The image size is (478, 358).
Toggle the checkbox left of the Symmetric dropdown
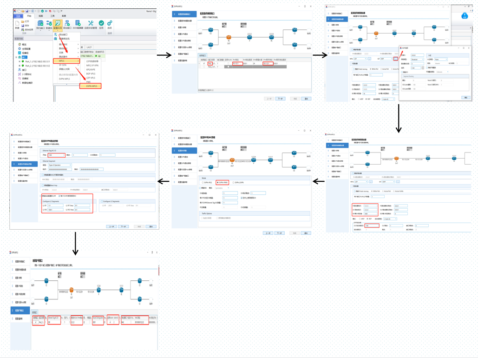(x=200, y=188)
